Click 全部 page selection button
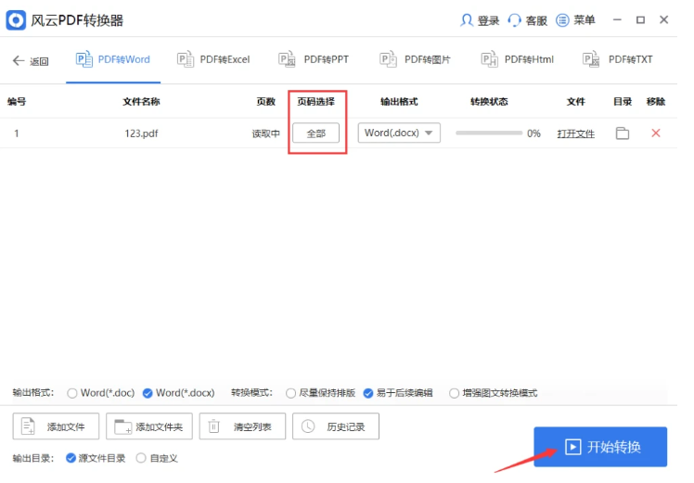Screen dimensions: 694x483 tap(316, 133)
